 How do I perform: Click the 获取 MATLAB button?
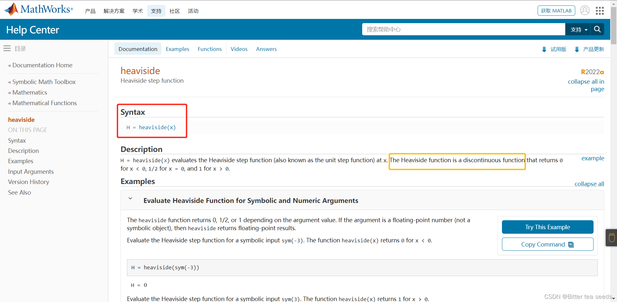pos(556,11)
